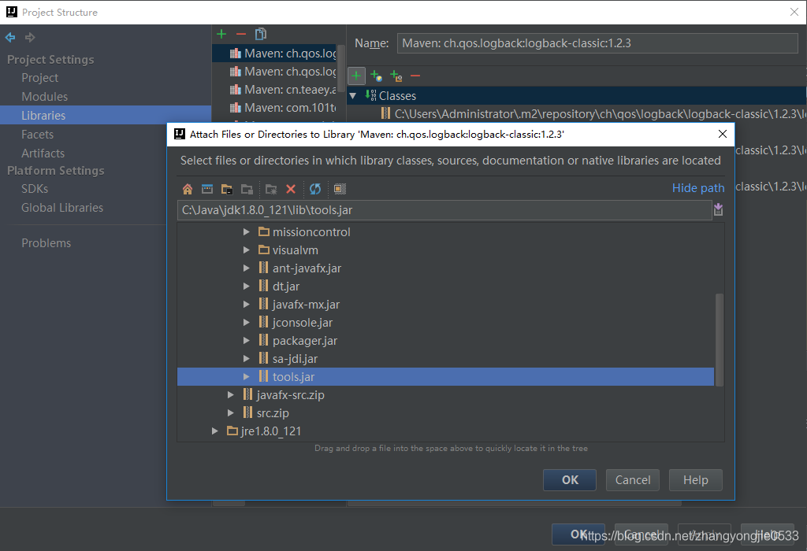
Task: Click the module directory icon
Action: click(x=247, y=189)
